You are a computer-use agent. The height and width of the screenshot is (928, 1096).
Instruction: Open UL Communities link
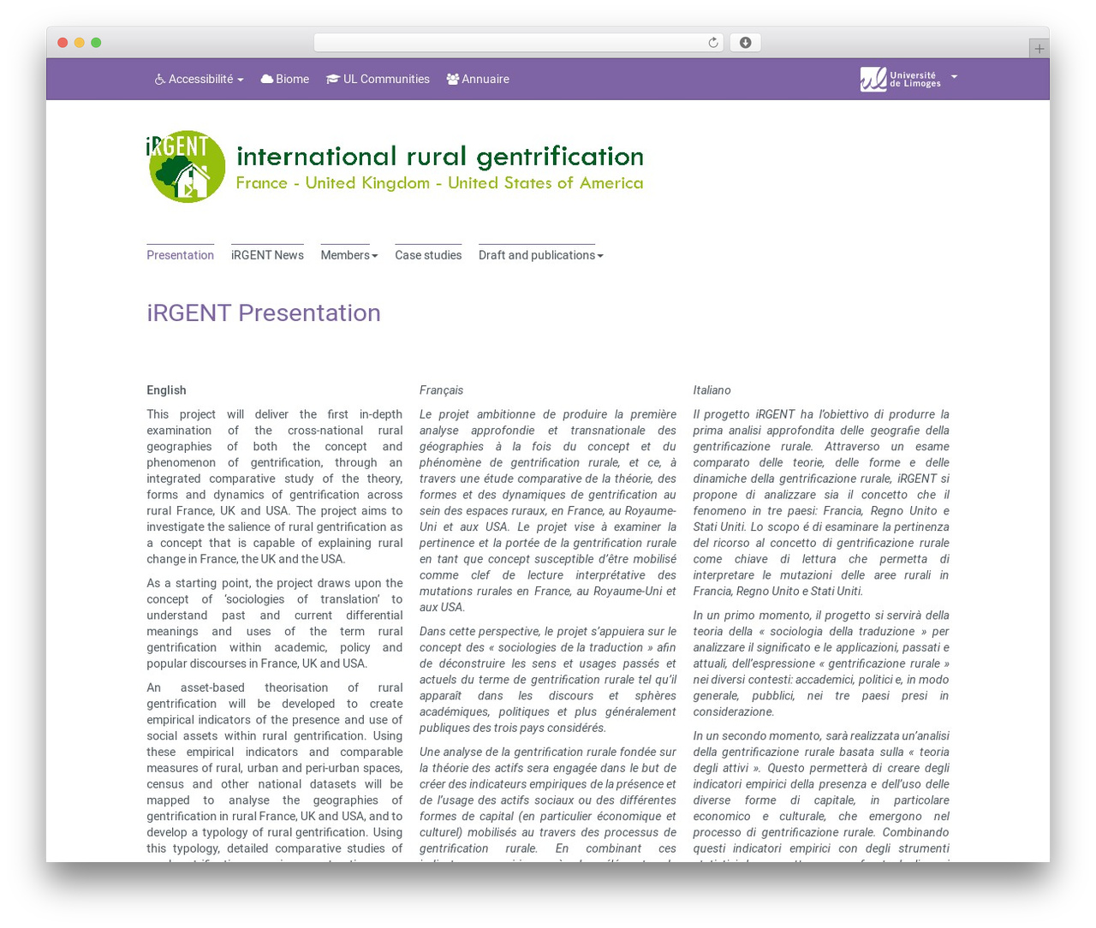[378, 79]
